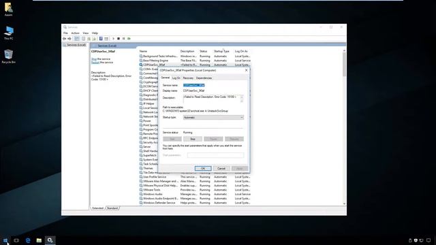Click OK in the Properties dialog
This screenshot has width=436, height=245.
point(203,168)
